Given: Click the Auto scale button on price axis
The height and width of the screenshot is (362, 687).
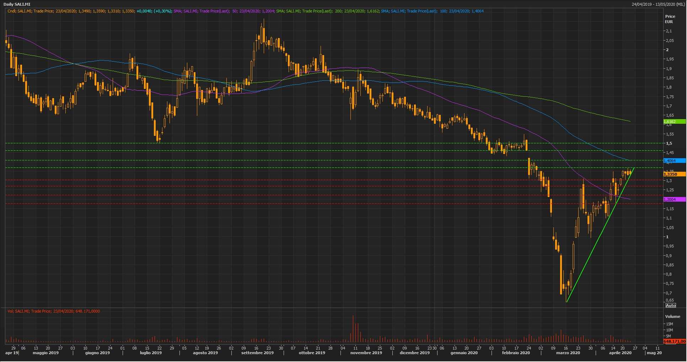Looking at the screenshot, I should coord(670,305).
